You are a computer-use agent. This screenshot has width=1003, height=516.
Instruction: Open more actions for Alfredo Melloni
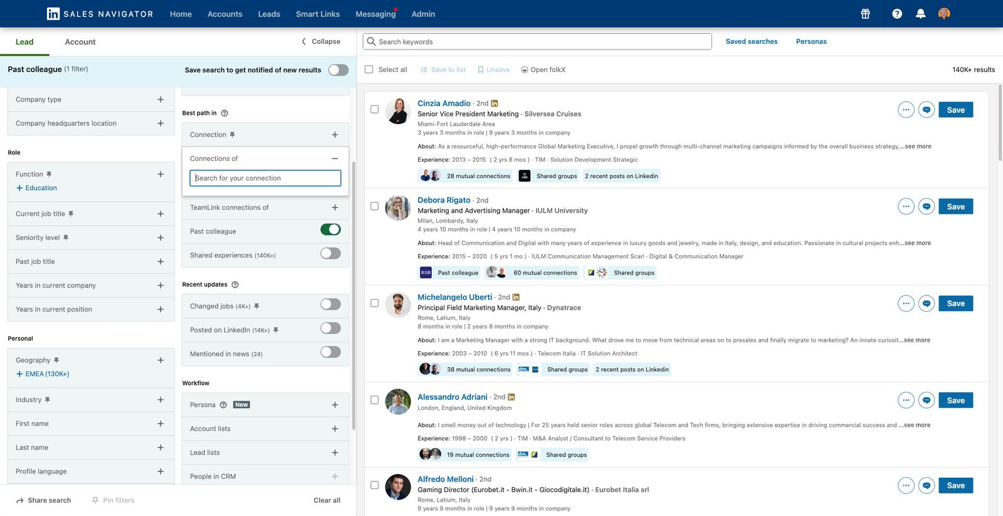click(x=906, y=485)
